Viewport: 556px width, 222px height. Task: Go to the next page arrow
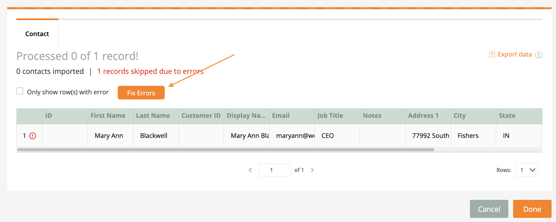(312, 170)
